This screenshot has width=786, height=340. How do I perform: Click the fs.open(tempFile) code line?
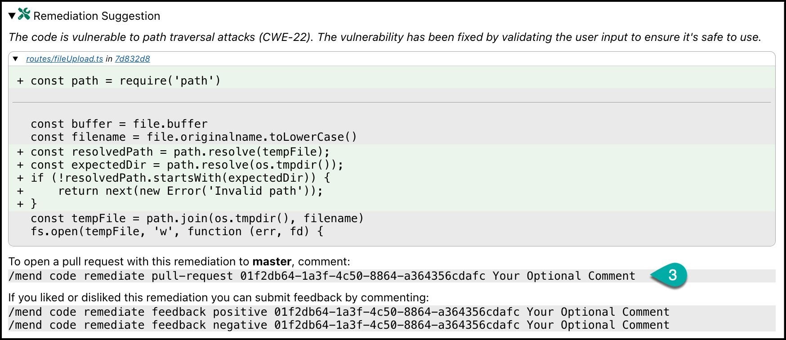177,232
